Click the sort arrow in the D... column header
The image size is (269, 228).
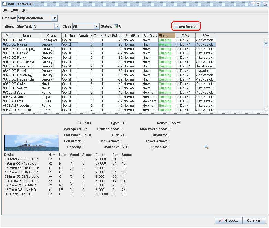coord(102,35)
